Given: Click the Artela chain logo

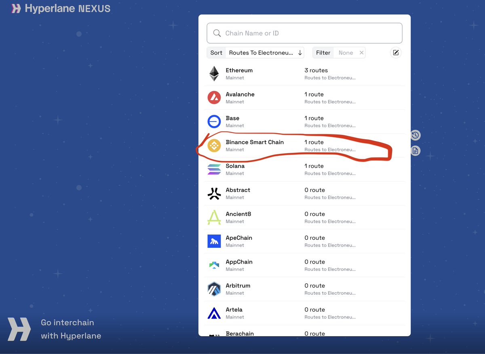Looking at the screenshot, I should pyautogui.click(x=214, y=313).
